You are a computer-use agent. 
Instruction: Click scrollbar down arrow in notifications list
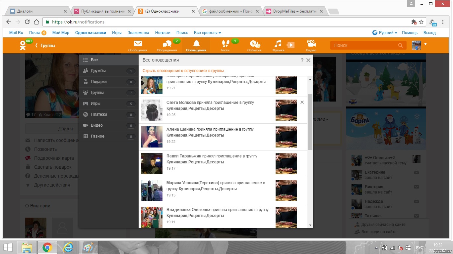point(310,225)
